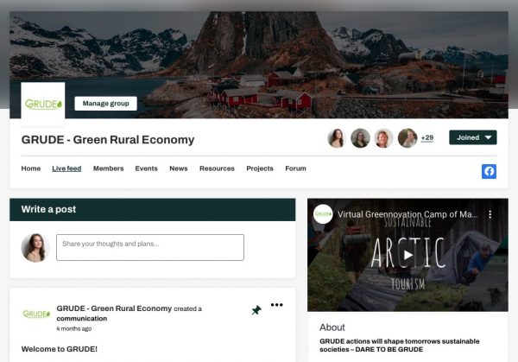Play the Arctic Tourism video

[408, 255]
